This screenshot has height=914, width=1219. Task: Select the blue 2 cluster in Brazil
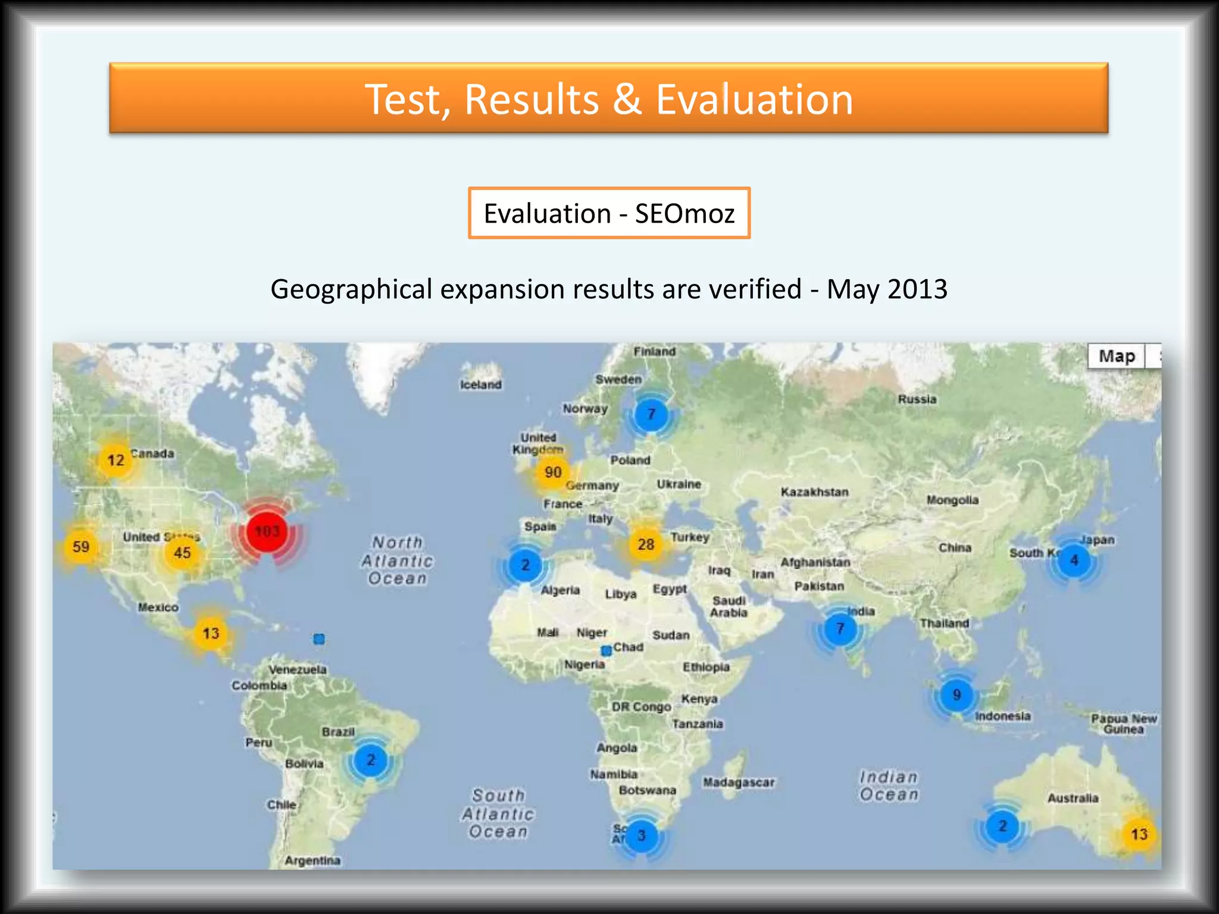click(371, 760)
